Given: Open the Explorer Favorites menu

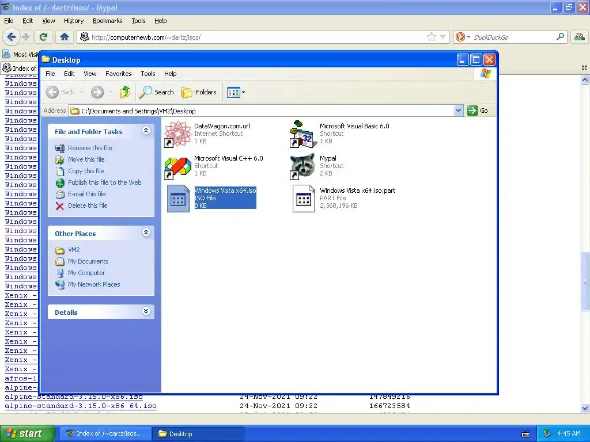Looking at the screenshot, I should click(x=118, y=74).
